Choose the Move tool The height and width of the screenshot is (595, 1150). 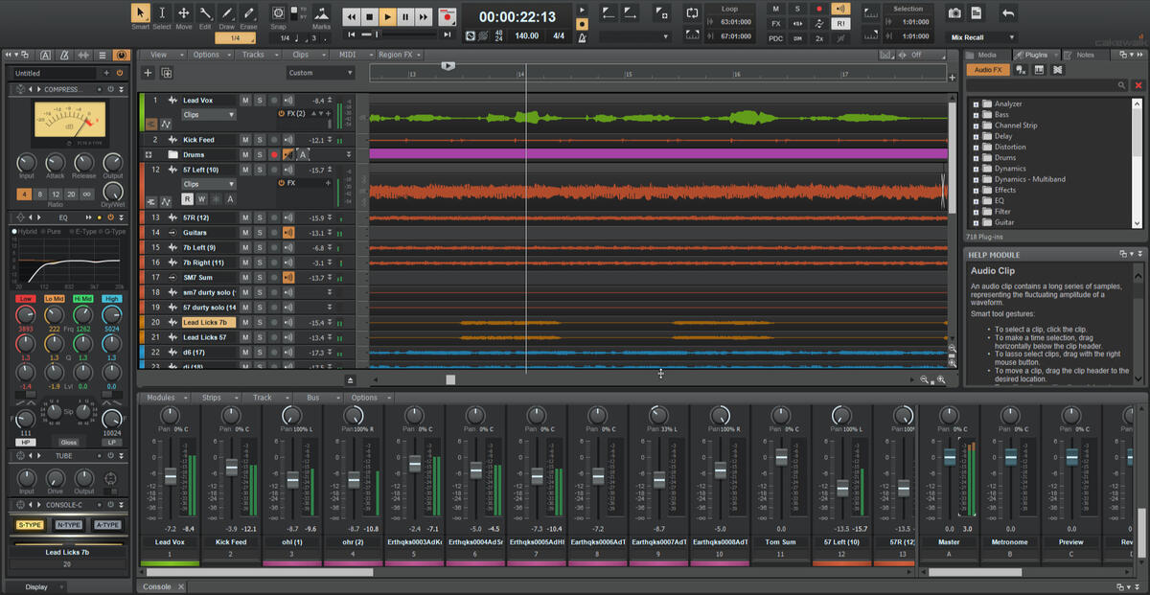tap(183, 14)
